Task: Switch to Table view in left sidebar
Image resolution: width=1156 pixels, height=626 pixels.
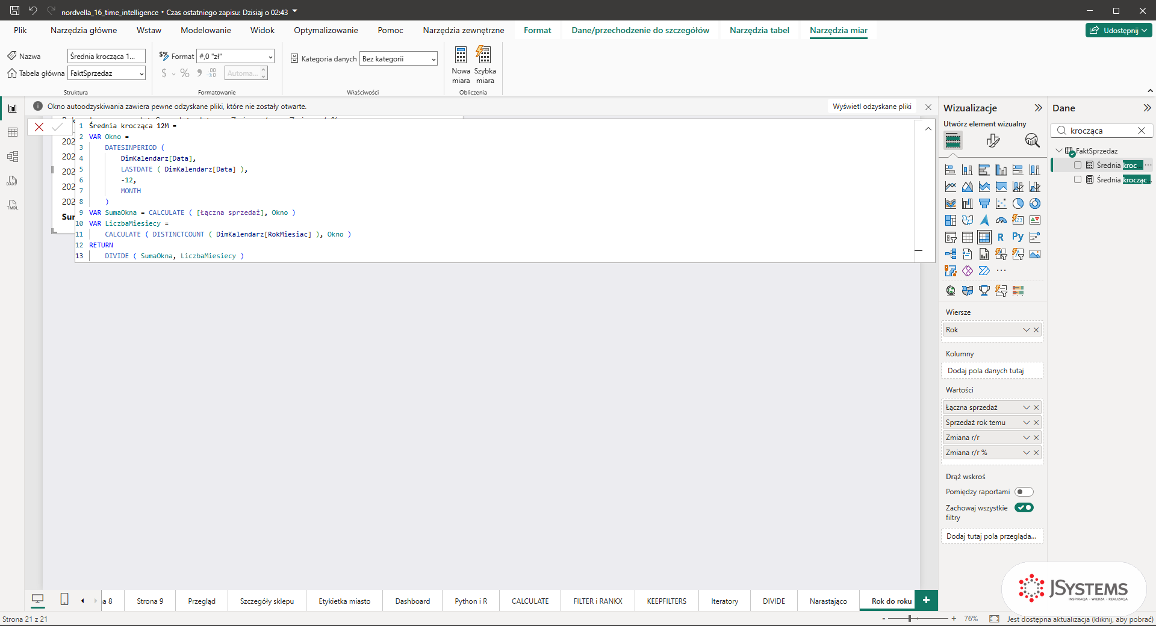Action: point(13,132)
